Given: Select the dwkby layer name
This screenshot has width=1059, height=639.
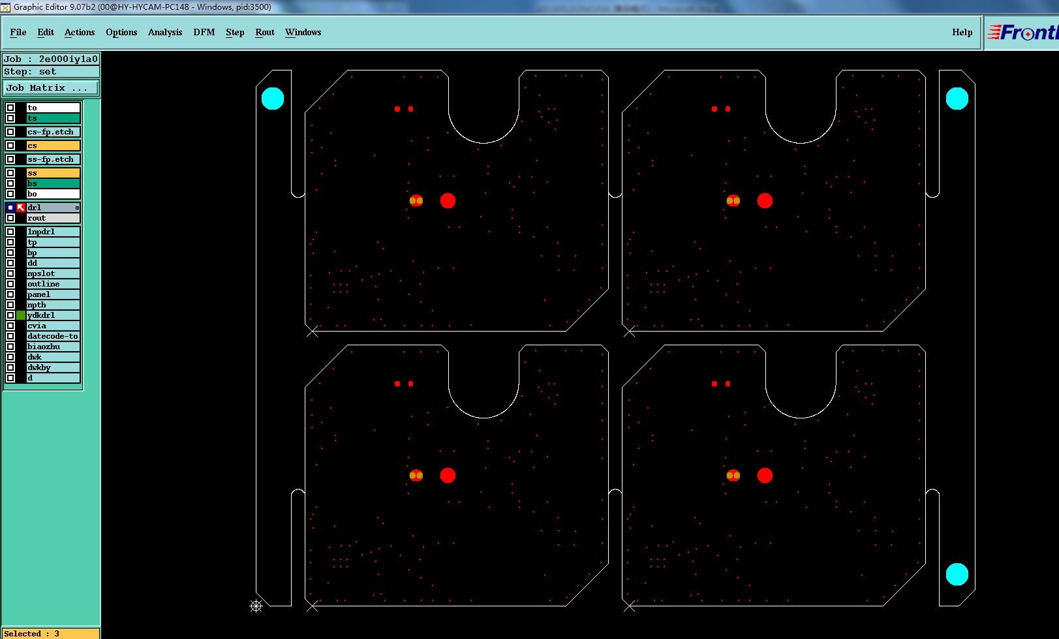Looking at the screenshot, I should point(54,367).
